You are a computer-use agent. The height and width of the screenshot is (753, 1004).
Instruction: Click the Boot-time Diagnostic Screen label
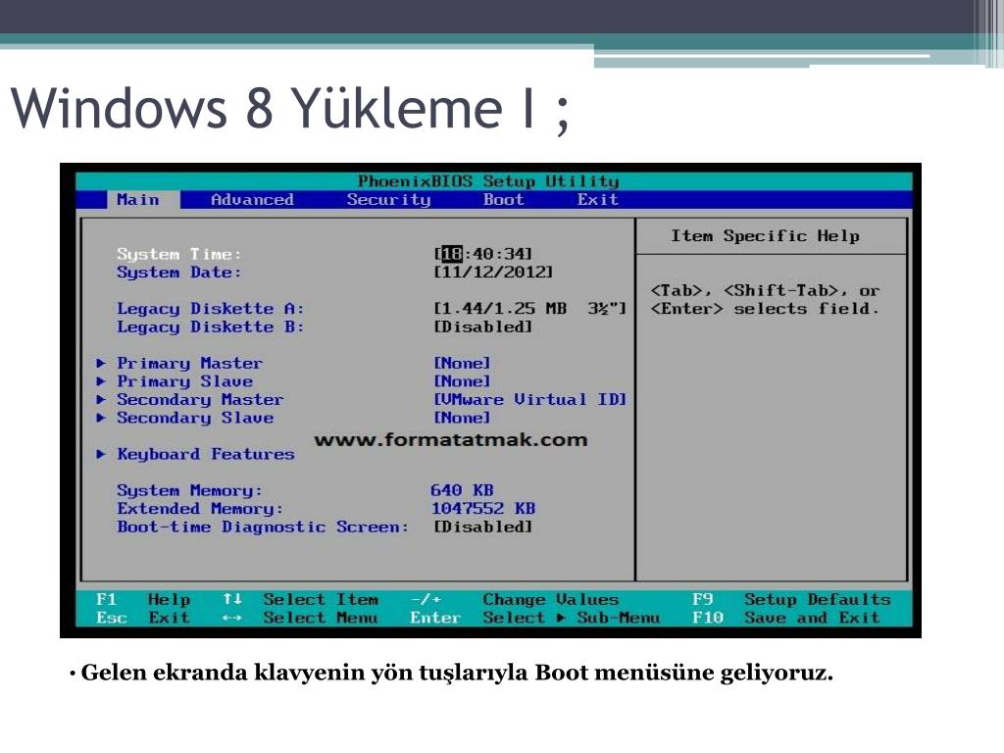pos(263,527)
